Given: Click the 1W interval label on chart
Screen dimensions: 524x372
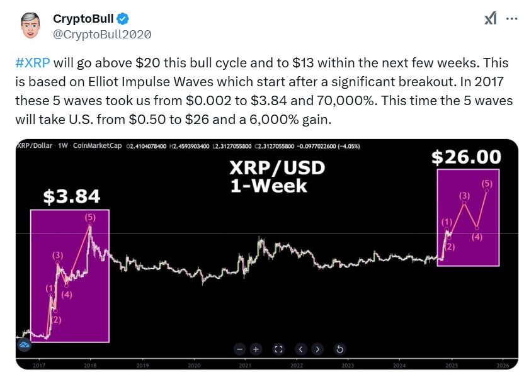Looking at the screenshot, I should pyautogui.click(x=63, y=145).
